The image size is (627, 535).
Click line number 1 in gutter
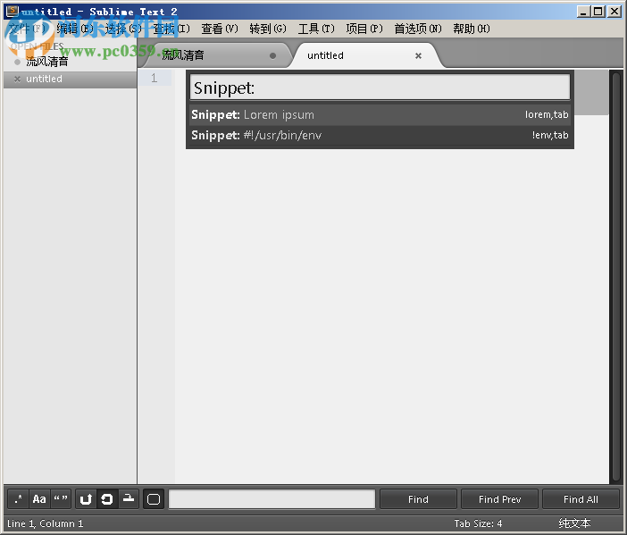pos(154,78)
